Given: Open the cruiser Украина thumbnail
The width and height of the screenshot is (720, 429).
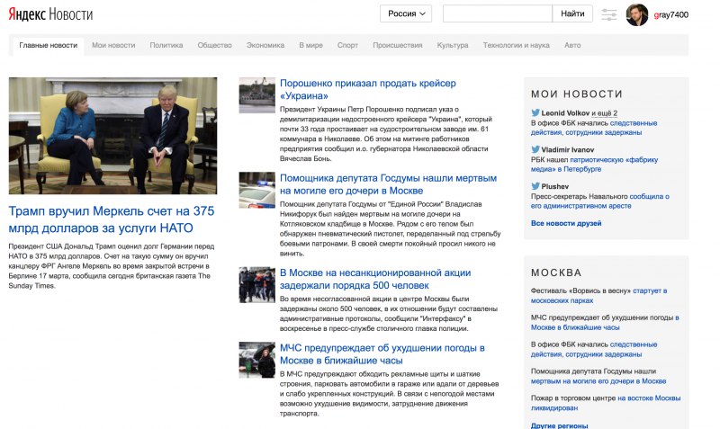Looking at the screenshot, I should [257, 95].
